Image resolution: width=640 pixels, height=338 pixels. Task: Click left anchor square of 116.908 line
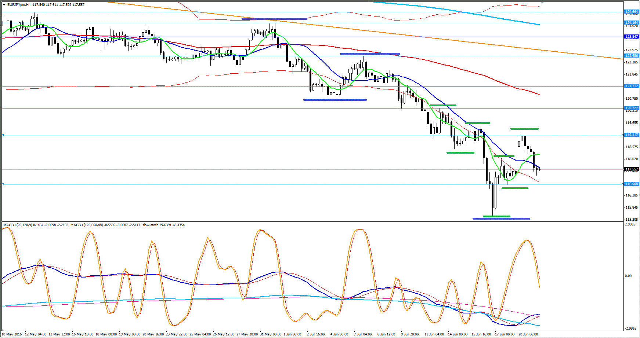pyautogui.click(x=3, y=184)
